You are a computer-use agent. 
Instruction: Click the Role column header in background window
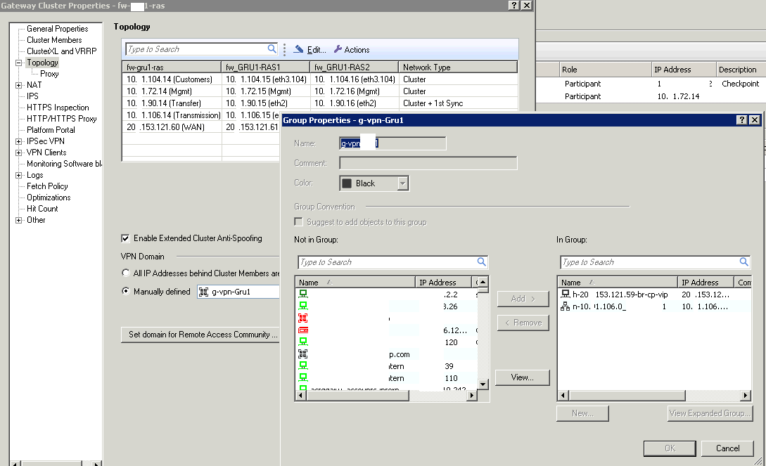pos(606,70)
